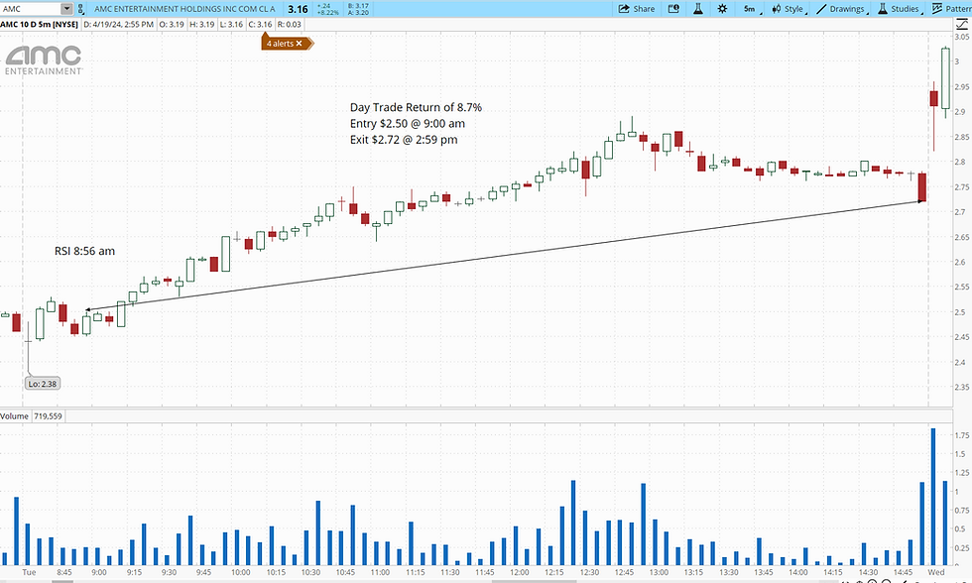Click the flask icon beside Studies
The height and width of the screenshot is (583, 972).
pos(882,9)
